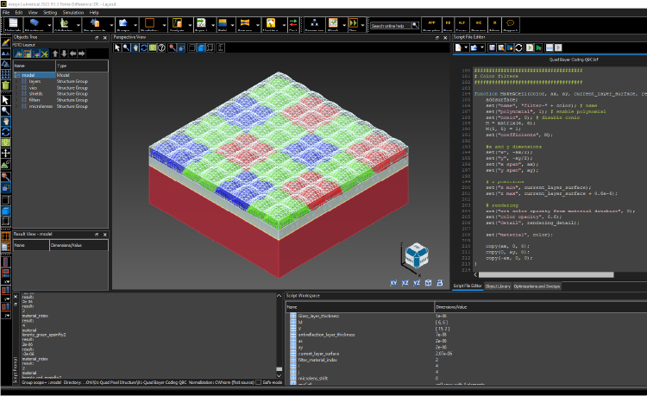The width and height of the screenshot is (647, 396).
Task: Click the Analysis icon in main toolbar
Action: (x=177, y=24)
